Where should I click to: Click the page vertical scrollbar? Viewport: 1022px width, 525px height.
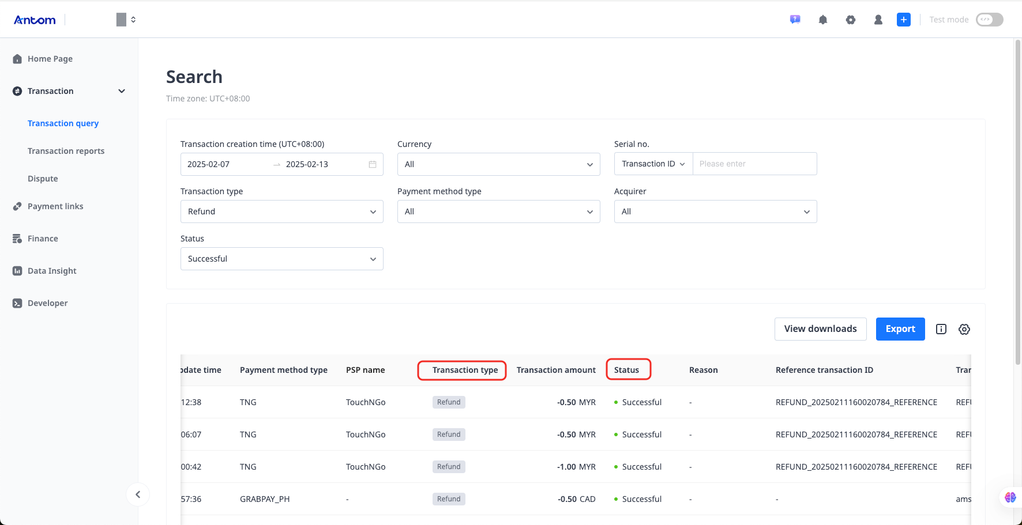point(1017,202)
